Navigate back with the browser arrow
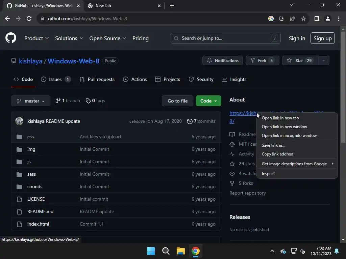The width and height of the screenshot is (346, 259). click(7, 19)
